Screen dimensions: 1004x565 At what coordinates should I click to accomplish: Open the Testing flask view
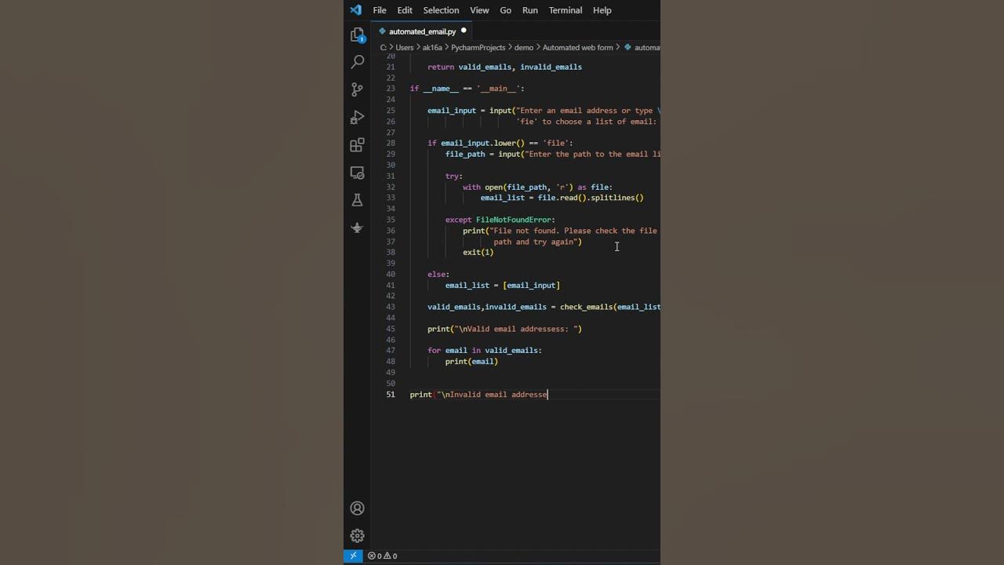[357, 200]
